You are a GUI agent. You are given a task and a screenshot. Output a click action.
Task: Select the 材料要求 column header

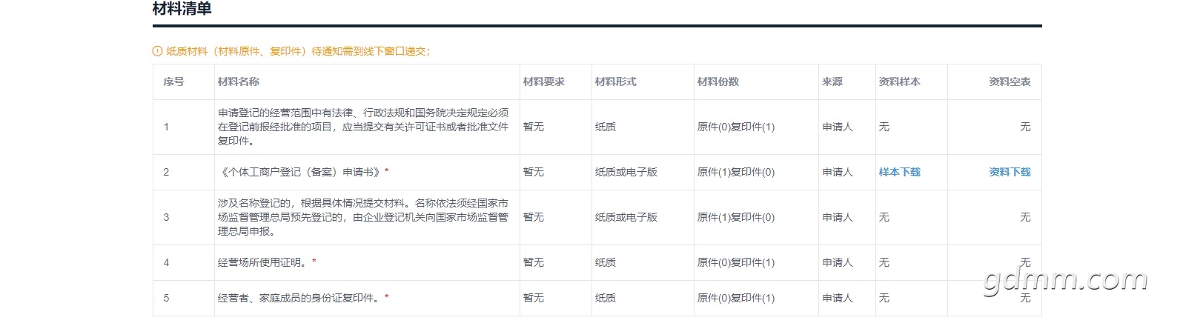click(x=543, y=81)
